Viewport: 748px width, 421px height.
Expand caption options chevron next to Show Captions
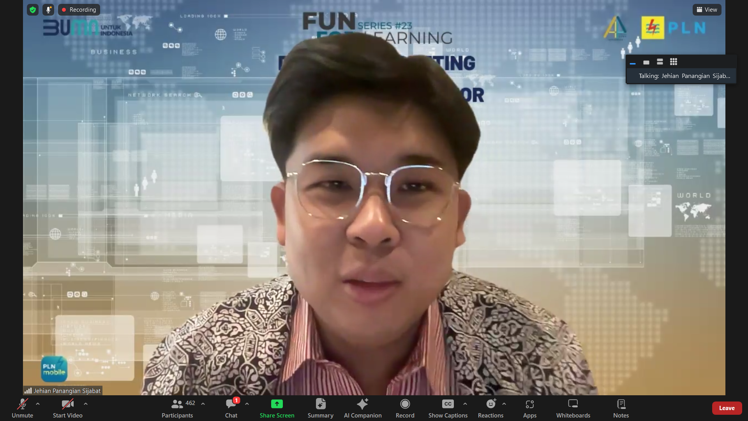click(465, 403)
